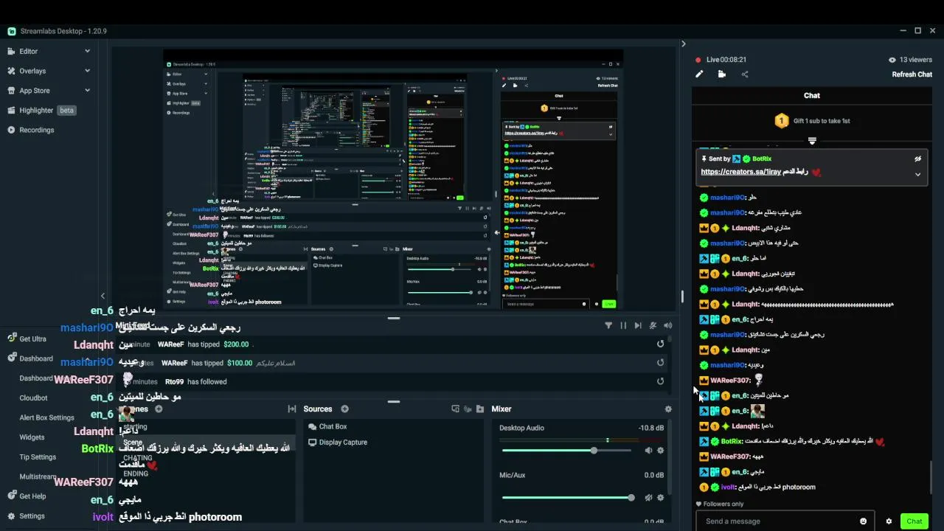Click the share stream icon
The image size is (944, 531).
(x=744, y=74)
